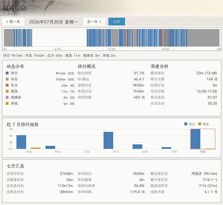Click the 总修行时长 value 27h58m

tap(66, 174)
